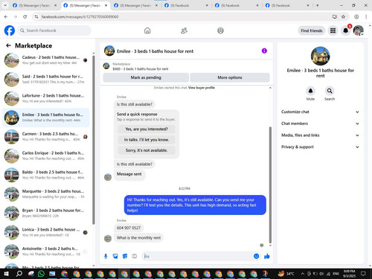Open the emoji picker in message box
The height and width of the screenshot is (279, 372).
click(257, 256)
